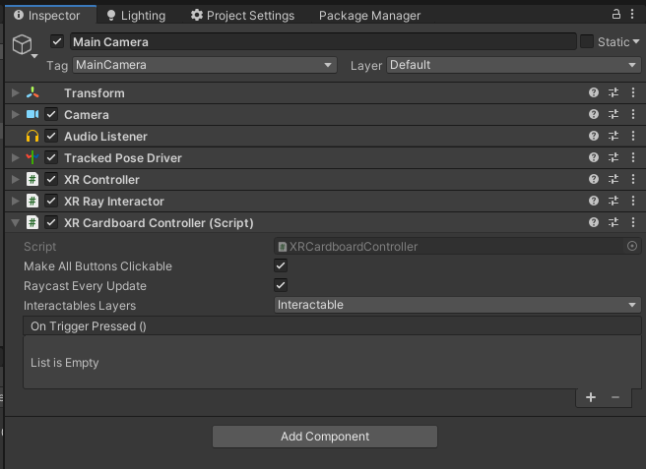Image resolution: width=646 pixels, height=469 pixels.
Task: Disable the XR Ray Interactor checkbox
Action: (x=51, y=201)
